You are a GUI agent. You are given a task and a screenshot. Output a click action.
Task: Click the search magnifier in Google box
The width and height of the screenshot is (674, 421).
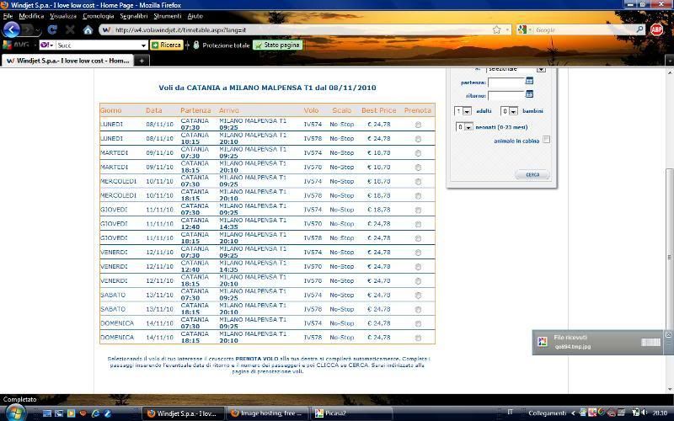639,29
